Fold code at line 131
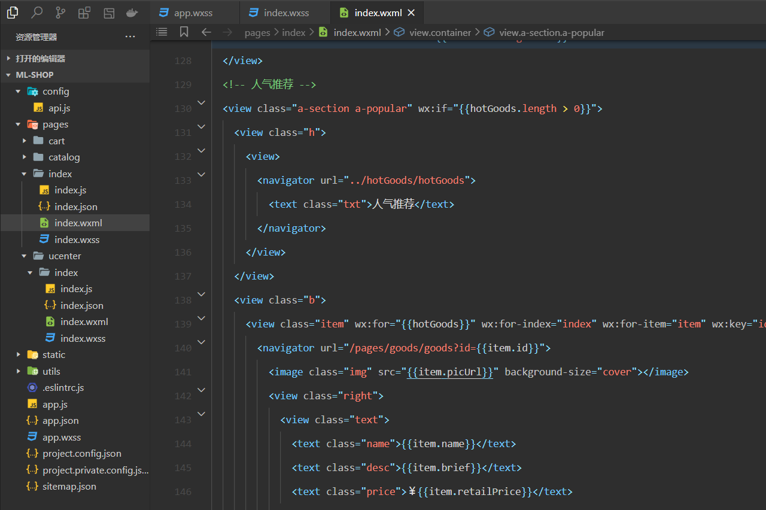This screenshot has height=510, width=766. [202, 127]
